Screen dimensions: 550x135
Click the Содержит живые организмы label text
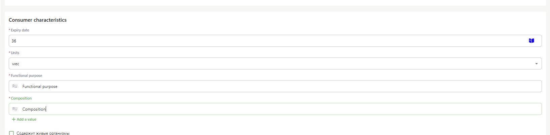point(43,133)
